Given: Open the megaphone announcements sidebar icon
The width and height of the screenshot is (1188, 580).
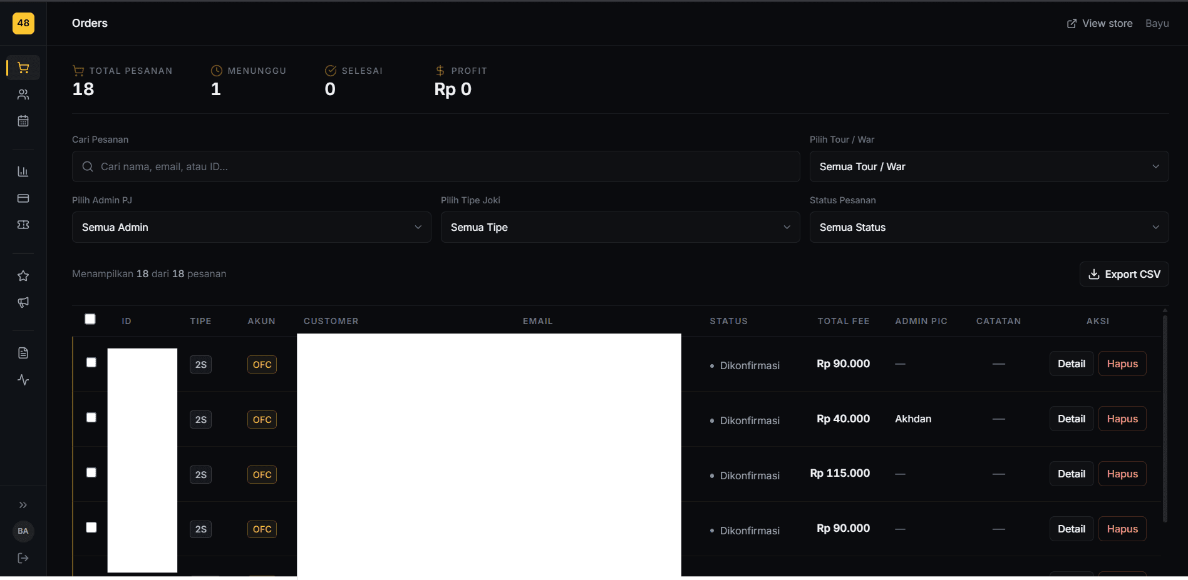Looking at the screenshot, I should (23, 302).
